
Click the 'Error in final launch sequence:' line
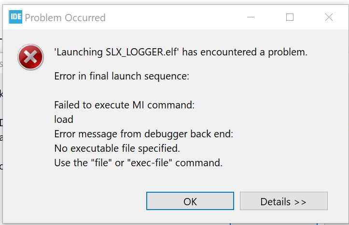tap(122, 76)
